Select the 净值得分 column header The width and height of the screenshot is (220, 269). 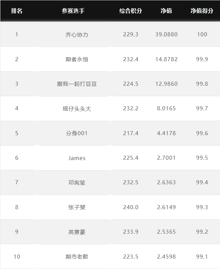point(202,11)
